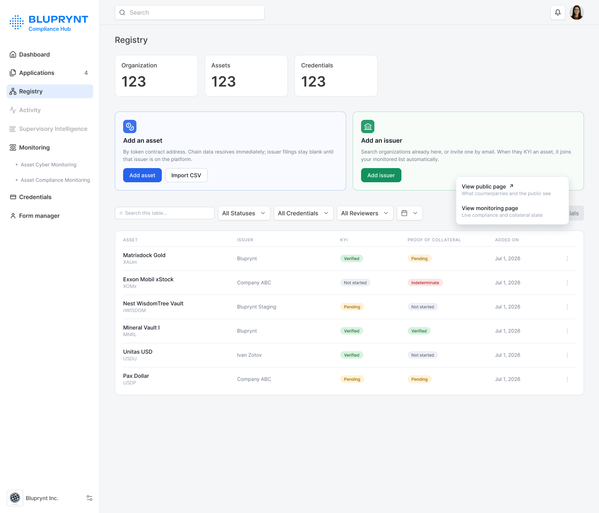Click the Bluprynt Inc. globe avatar
Screen dimensions: 599x513
15,498
